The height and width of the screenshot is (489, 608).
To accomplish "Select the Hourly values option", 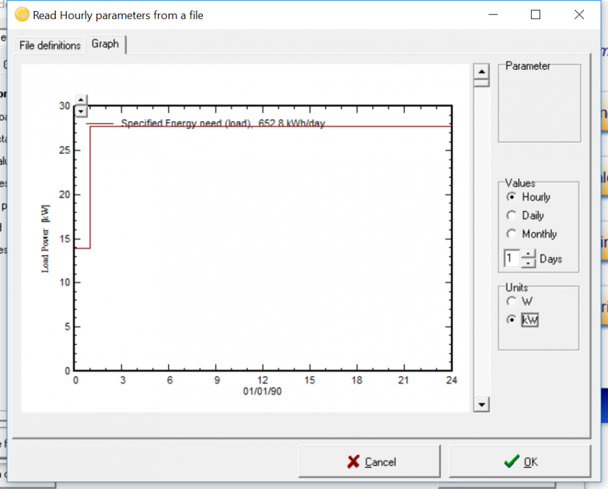I will click(x=512, y=197).
